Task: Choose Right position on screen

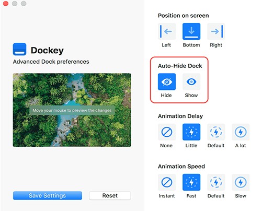Action: pyautogui.click(x=216, y=31)
